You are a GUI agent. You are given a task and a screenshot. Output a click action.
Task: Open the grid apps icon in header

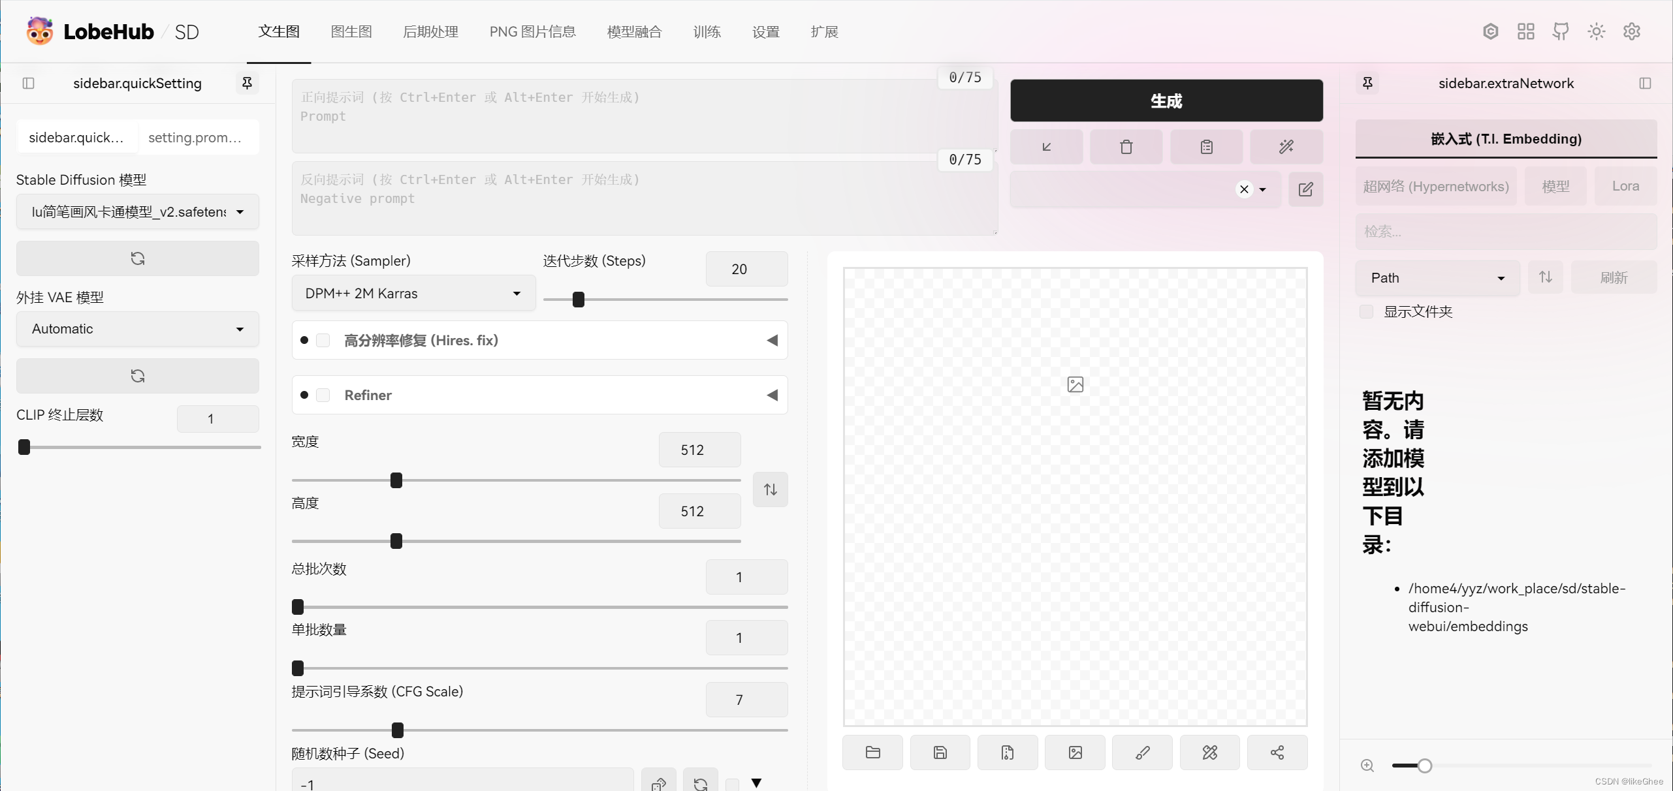(x=1525, y=31)
